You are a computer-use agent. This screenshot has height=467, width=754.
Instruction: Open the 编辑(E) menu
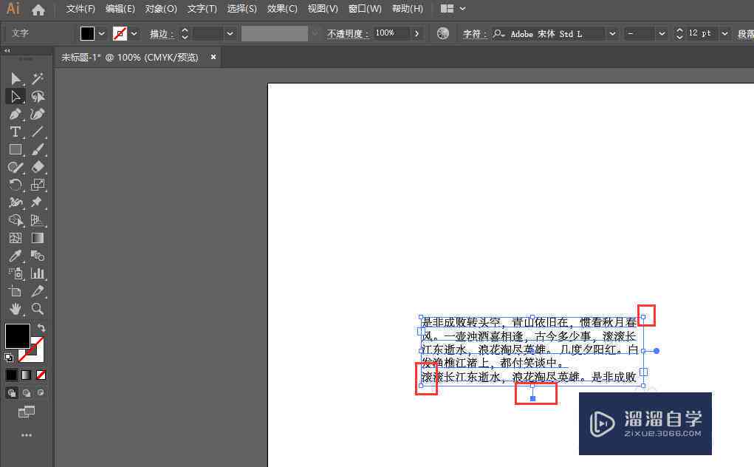tap(120, 9)
